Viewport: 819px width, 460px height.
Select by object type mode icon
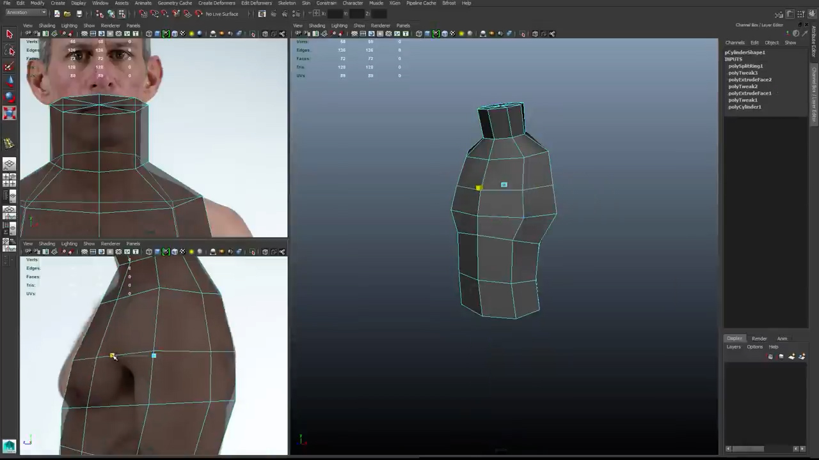pyautogui.click(x=111, y=13)
